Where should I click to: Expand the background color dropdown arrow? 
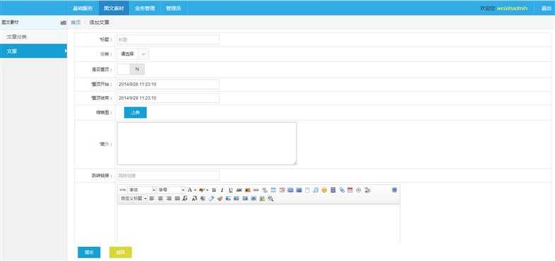[207, 190]
